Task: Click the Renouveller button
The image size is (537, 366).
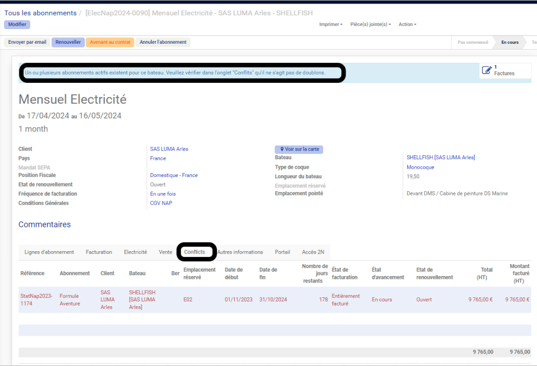Action: pos(68,42)
